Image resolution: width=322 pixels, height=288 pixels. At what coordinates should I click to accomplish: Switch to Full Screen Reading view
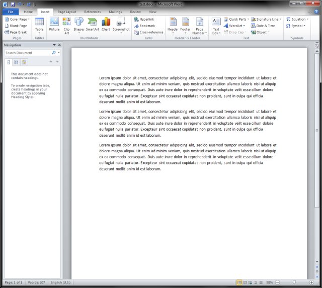coord(245,282)
